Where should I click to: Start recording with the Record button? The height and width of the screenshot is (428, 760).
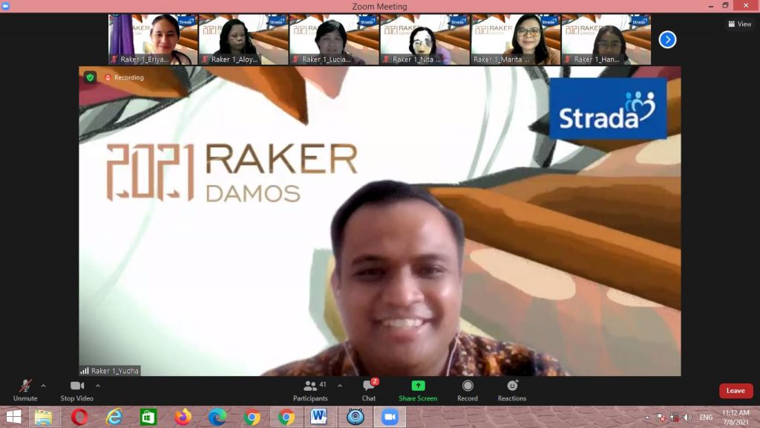pos(468,389)
